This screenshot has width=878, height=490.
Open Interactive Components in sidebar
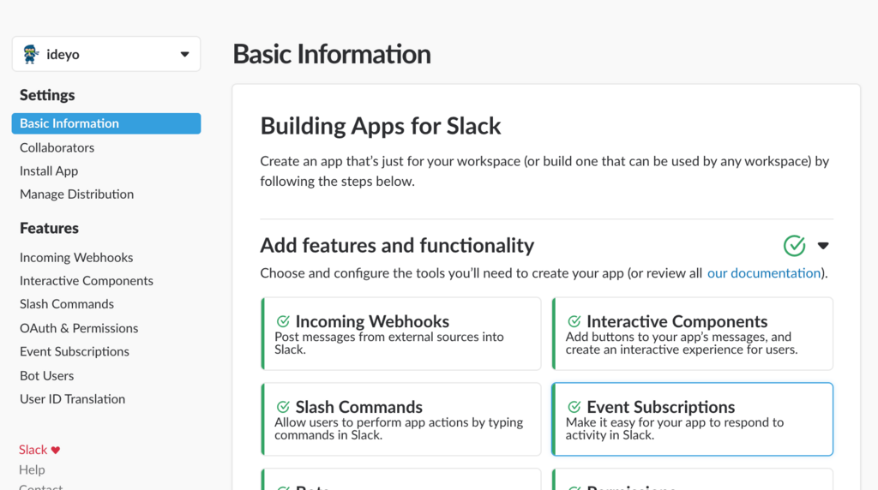tap(87, 281)
